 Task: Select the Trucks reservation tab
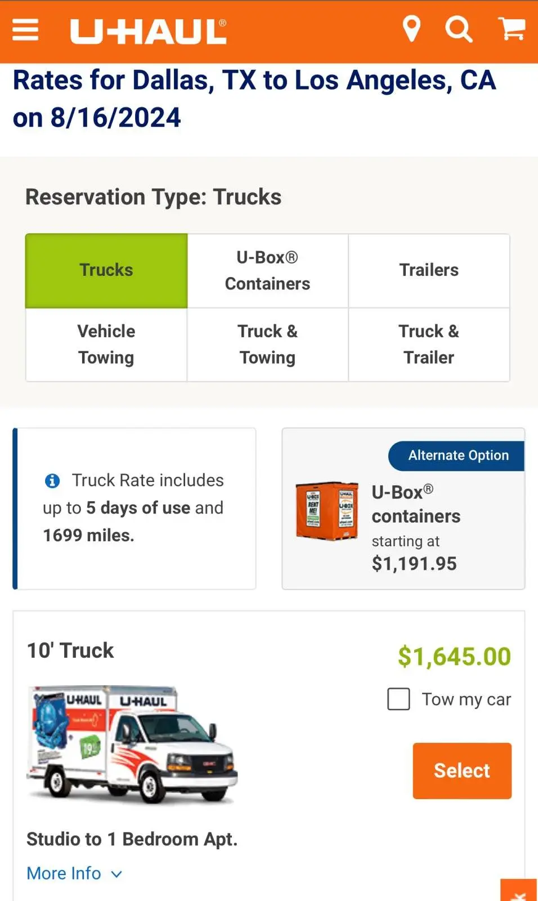coord(106,270)
